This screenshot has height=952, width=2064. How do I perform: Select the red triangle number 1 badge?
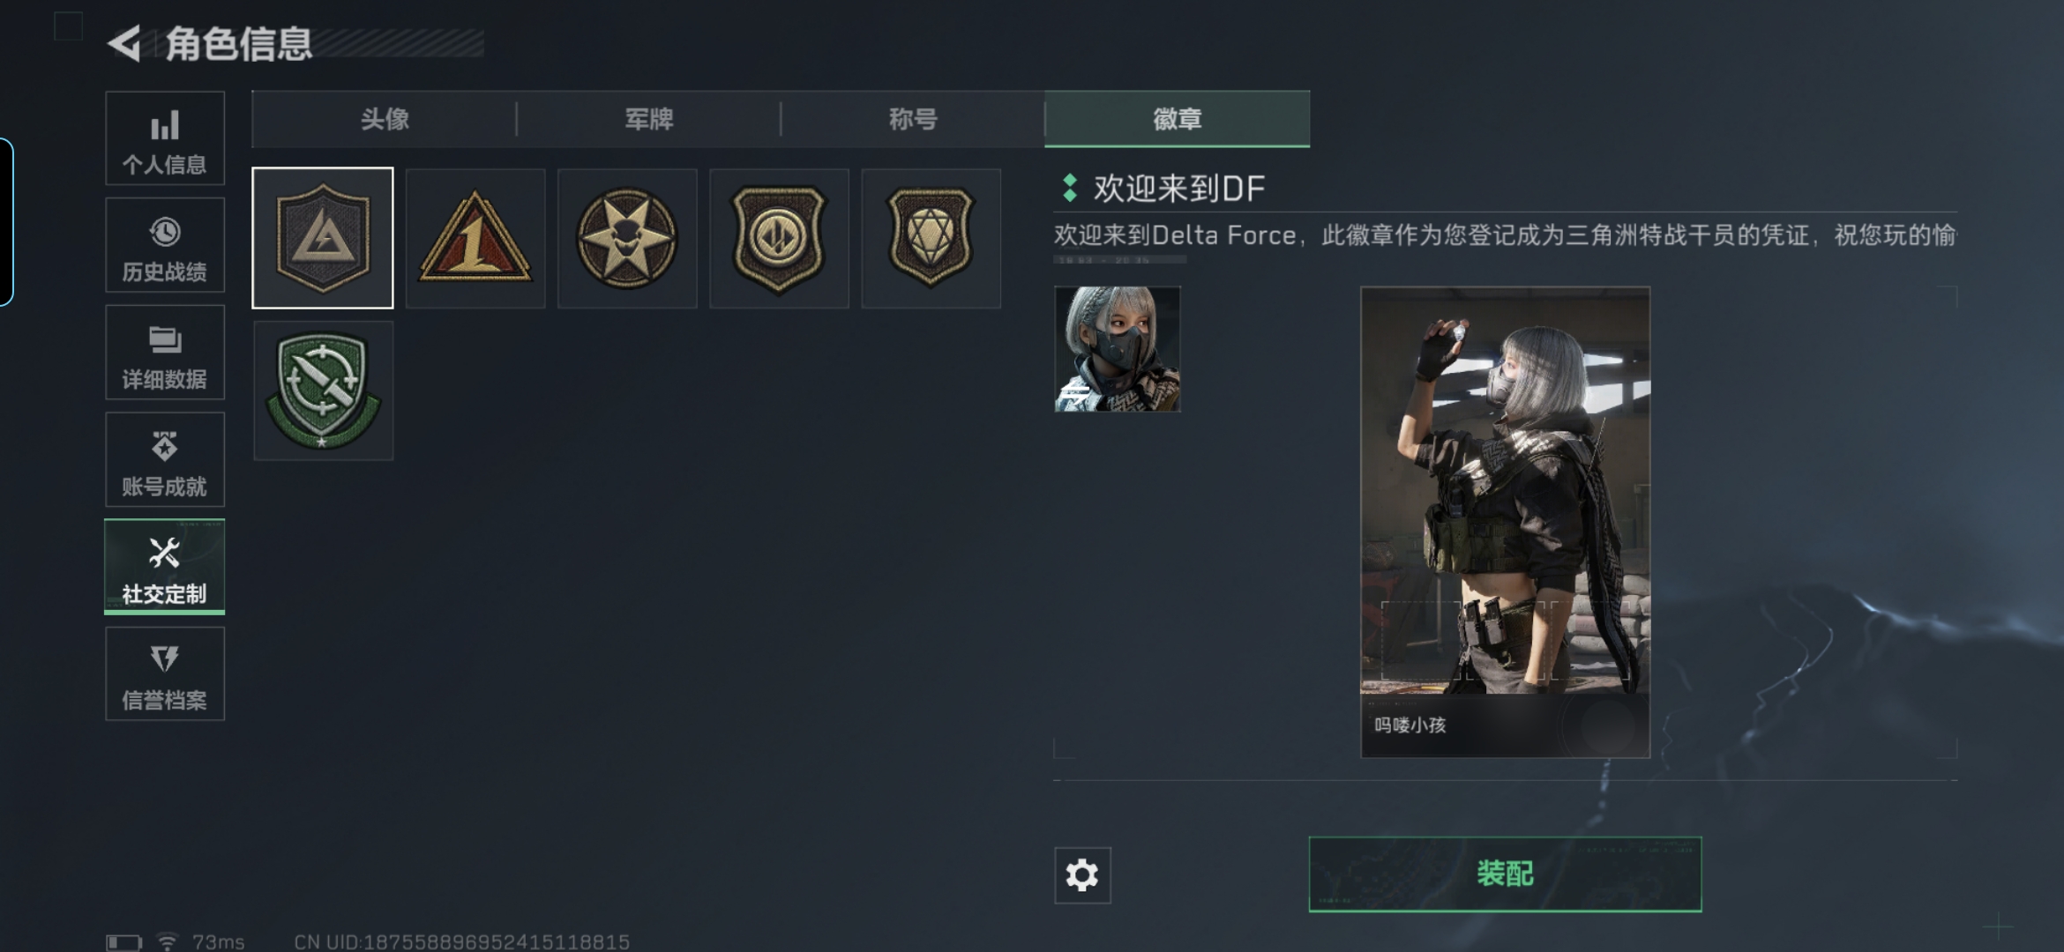[x=475, y=238]
